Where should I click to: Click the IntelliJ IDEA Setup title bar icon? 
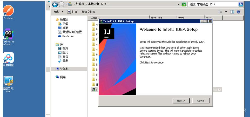click(x=101, y=21)
